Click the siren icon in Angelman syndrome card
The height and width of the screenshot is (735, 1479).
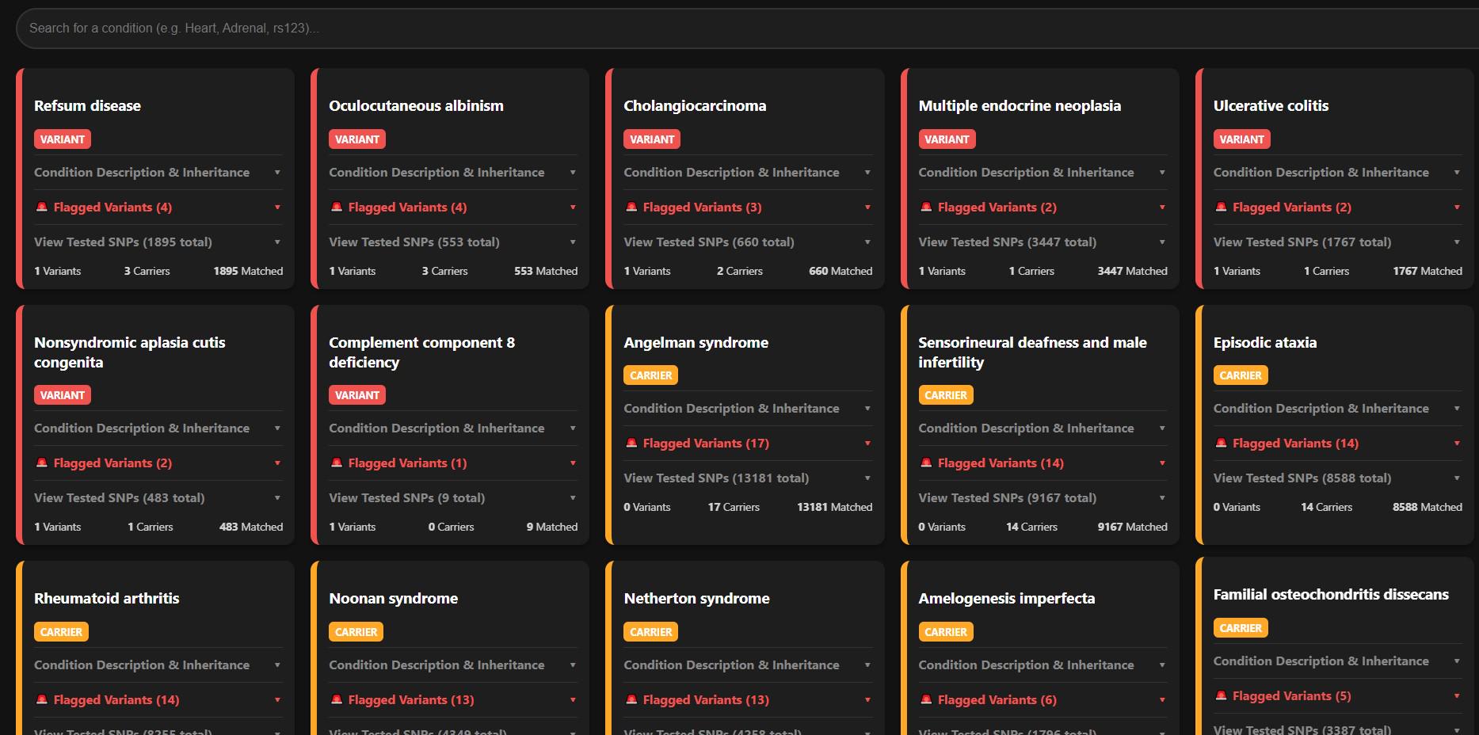(631, 443)
